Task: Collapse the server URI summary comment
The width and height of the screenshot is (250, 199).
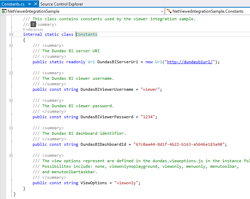Action: (x=11, y=46)
